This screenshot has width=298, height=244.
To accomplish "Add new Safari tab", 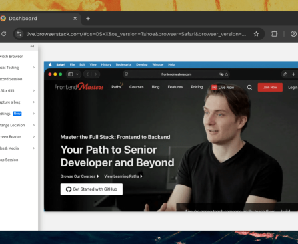I will pos(293,74).
